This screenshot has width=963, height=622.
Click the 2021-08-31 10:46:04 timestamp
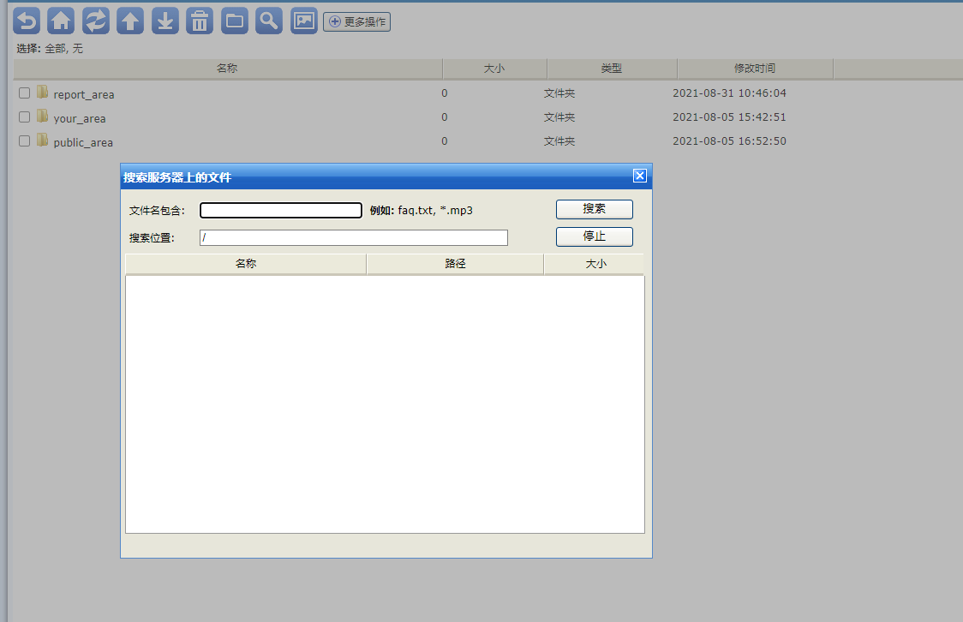coord(729,93)
